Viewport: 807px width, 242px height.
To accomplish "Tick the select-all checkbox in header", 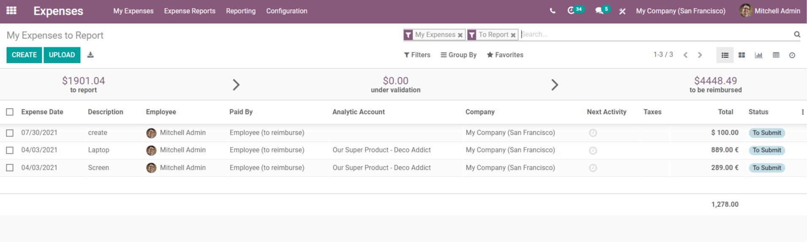I will (10, 112).
